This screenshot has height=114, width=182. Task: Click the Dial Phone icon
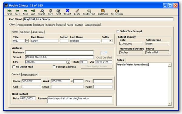pyautogui.click(x=103, y=12)
